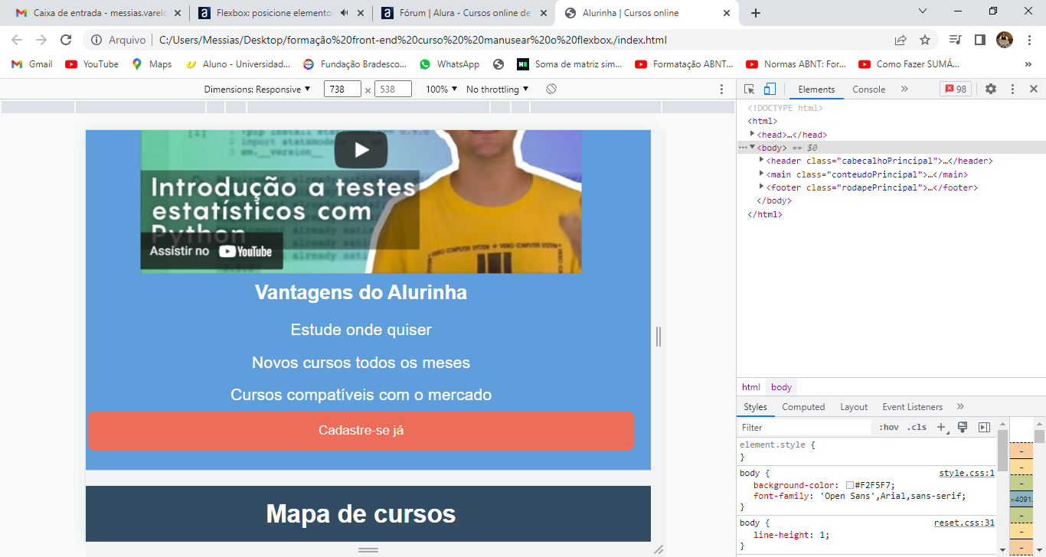Bookmark this page star icon

(925, 40)
